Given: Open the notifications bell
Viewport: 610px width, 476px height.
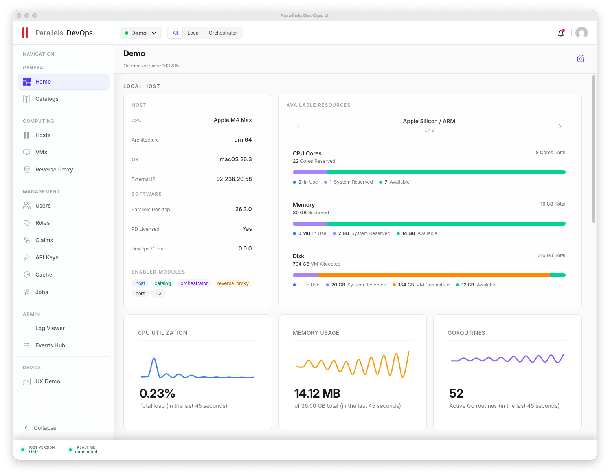Looking at the screenshot, I should tap(561, 33).
